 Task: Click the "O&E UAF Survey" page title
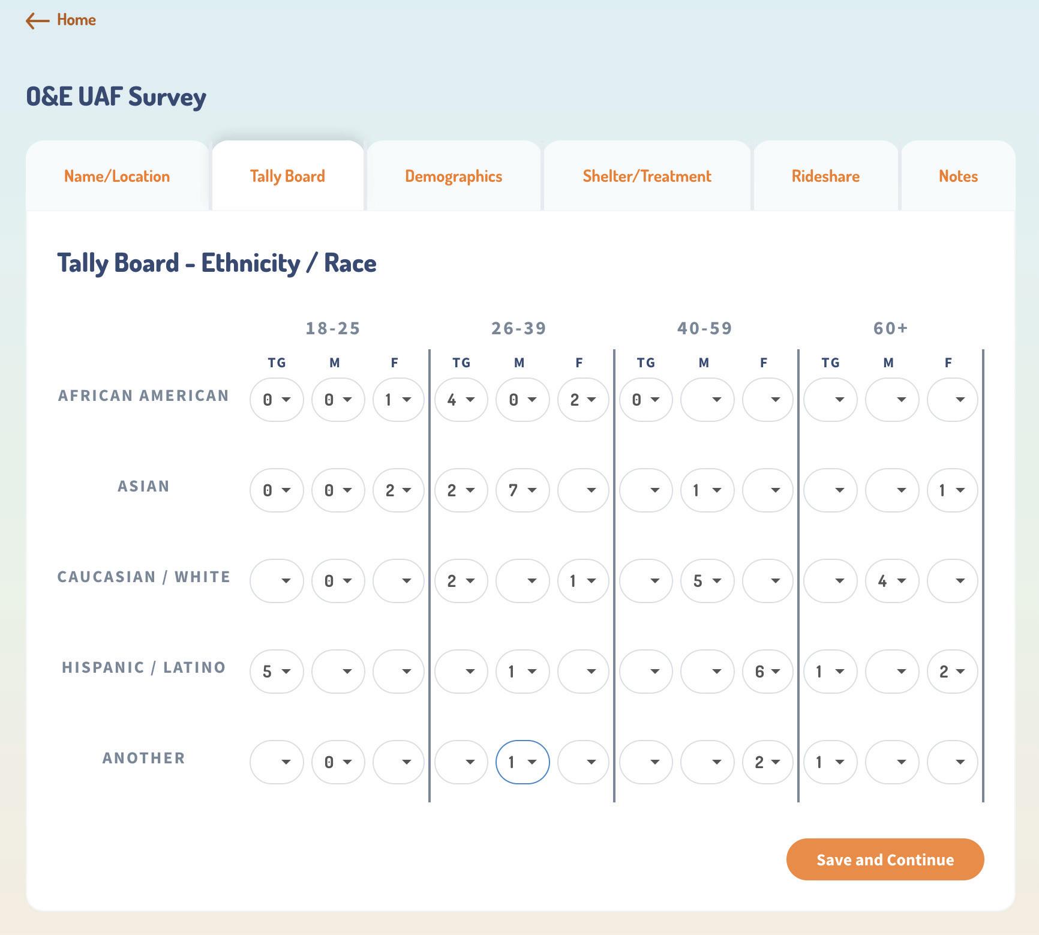point(116,97)
